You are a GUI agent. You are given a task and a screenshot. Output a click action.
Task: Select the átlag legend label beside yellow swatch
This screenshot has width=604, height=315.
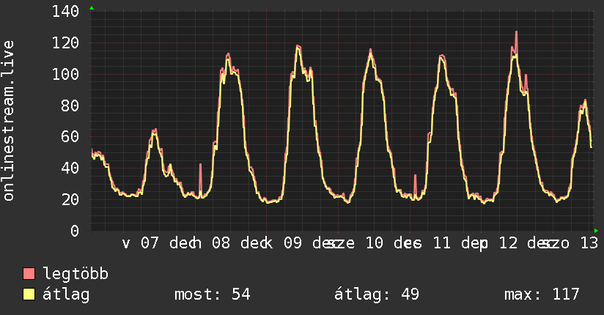click(x=66, y=294)
